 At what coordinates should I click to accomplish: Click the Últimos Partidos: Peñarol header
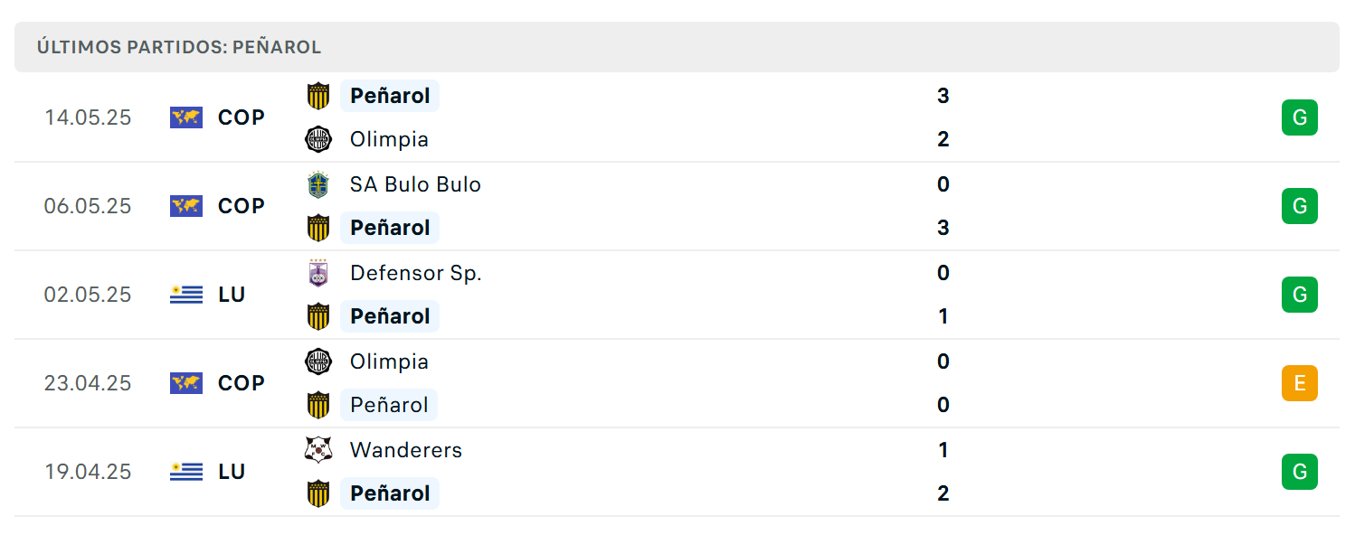coord(179,47)
